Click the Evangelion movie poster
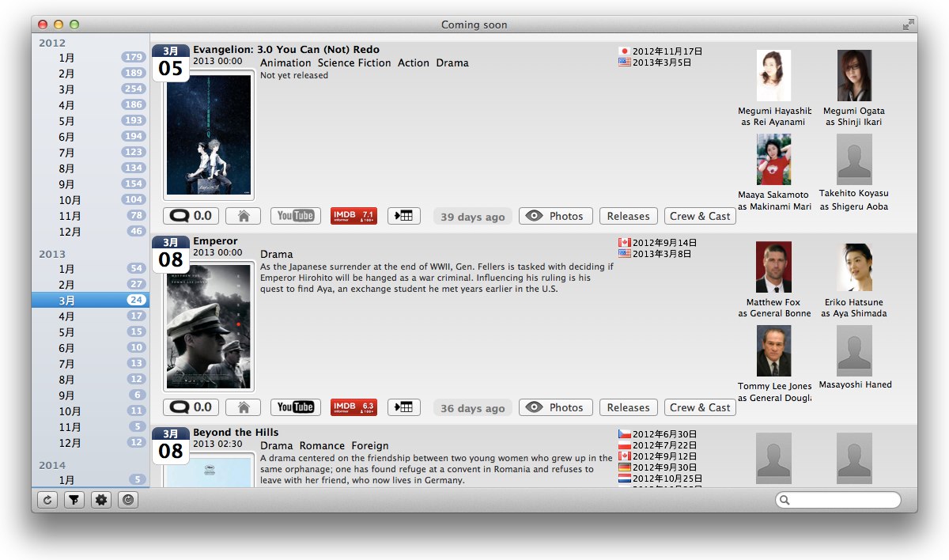Viewport: 949px width, 560px height. coord(209,135)
